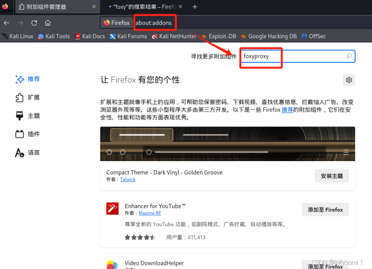Select 扩展 in sidebar
Viewport: 372px width, 269px height.
(x=28, y=97)
